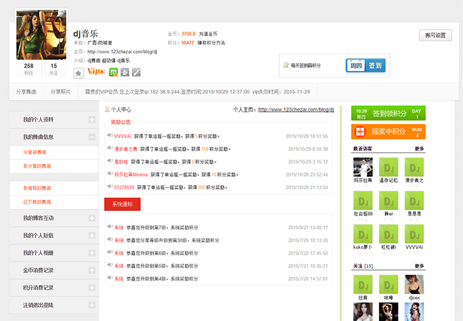Open visitor VVVVAI DJ avatar
Viewport: 463px width, 321px height.
point(414,234)
